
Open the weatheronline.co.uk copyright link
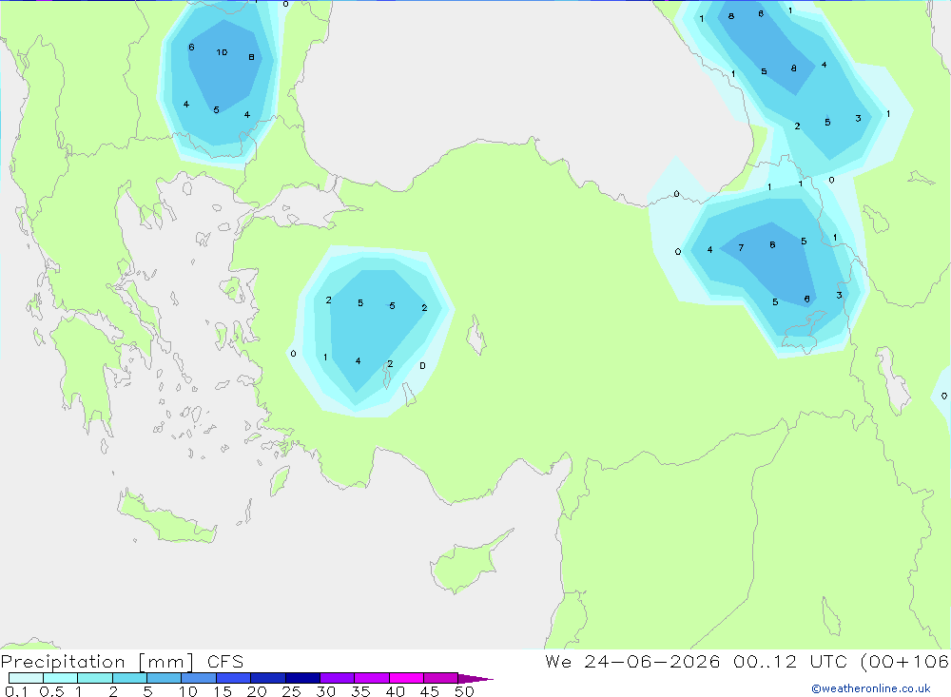pyautogui.click(x=871, y=688)
